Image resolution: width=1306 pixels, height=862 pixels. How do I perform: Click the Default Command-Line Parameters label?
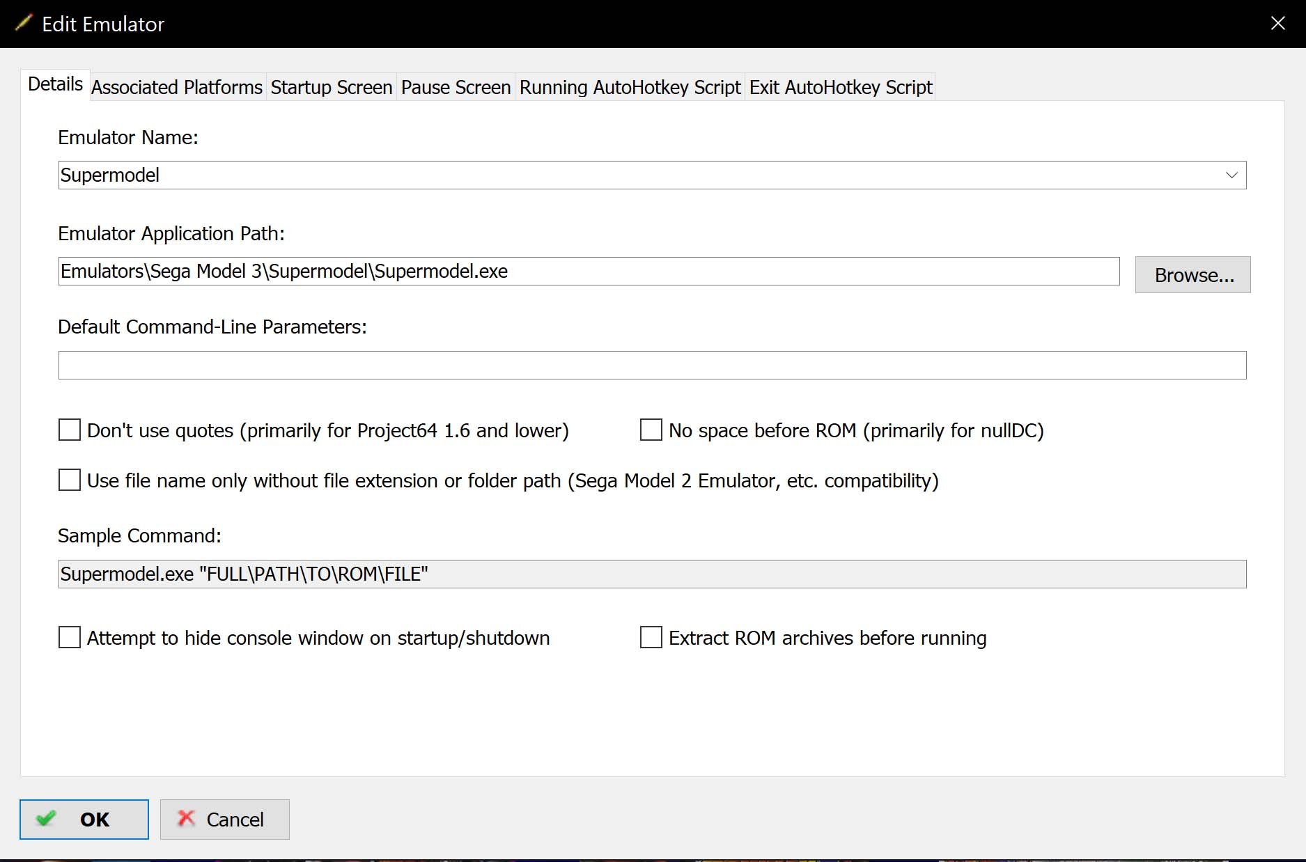212,327
